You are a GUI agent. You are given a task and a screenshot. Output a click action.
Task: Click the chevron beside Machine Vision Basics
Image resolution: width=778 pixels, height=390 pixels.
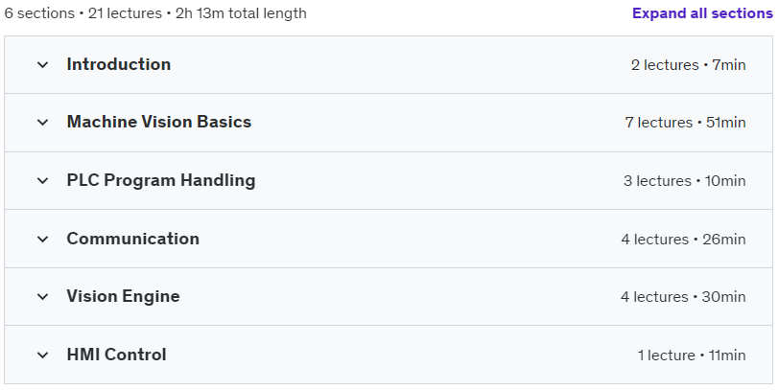42,123
